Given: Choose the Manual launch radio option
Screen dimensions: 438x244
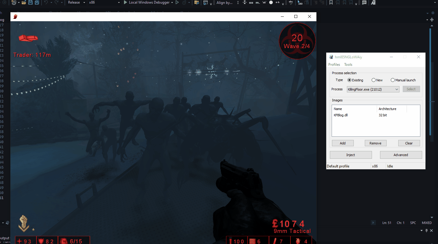Looking at the screenshot, I should click(x=393, y=80).
